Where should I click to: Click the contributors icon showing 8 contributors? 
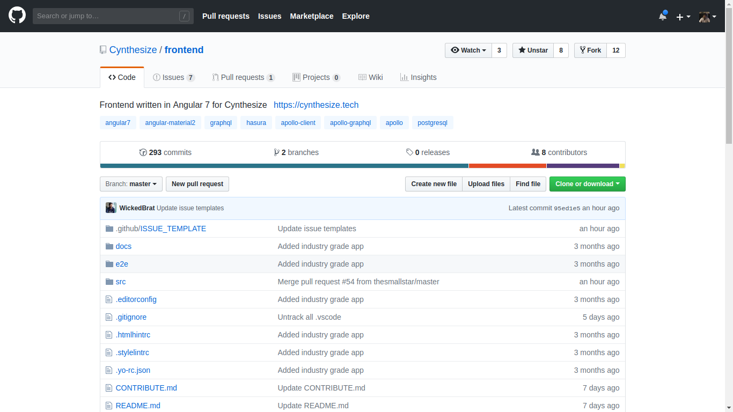(536, 152)
